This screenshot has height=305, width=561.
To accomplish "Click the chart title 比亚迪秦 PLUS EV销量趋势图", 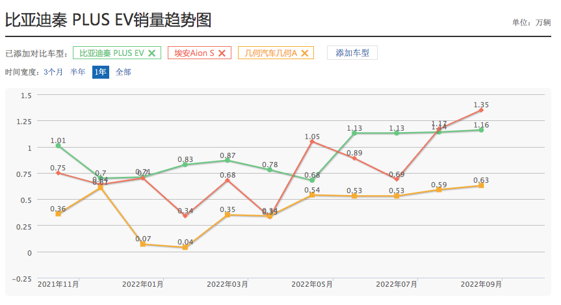I will point(108,20).
